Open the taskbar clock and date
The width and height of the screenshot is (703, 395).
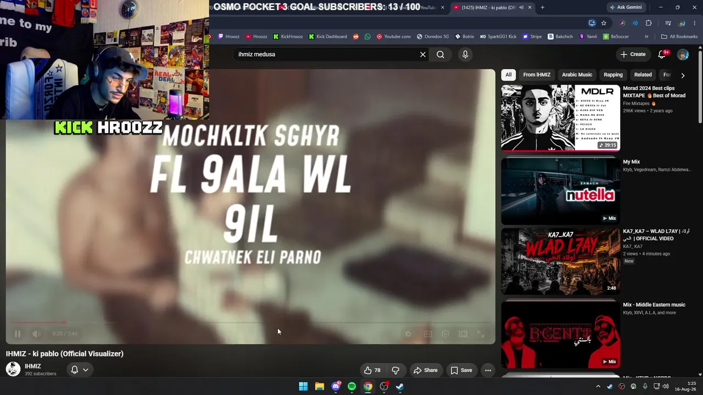(685, 386)
